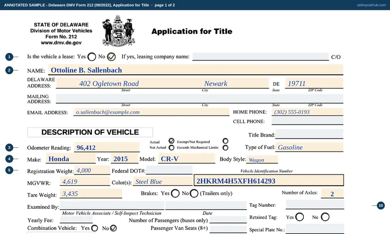Click the Application for Title heading

click(x=192, y=31)
